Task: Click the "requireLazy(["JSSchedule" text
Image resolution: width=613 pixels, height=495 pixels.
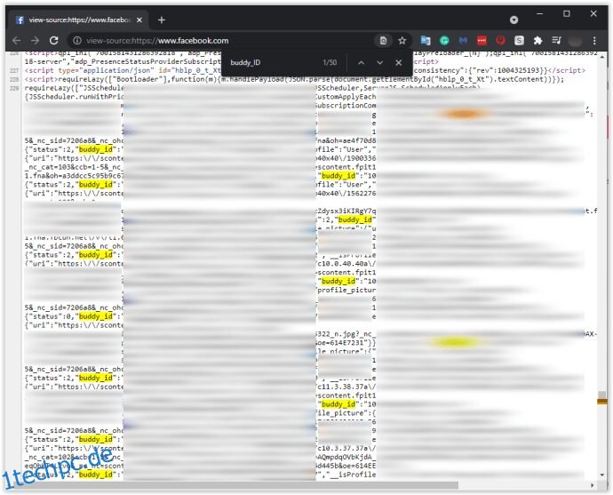Action: (74, 88)
